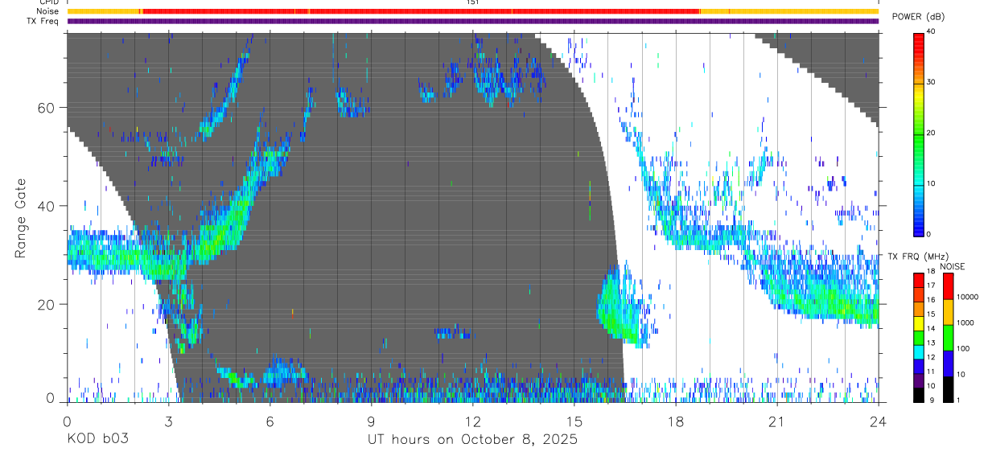Select the green 100–1000 NOISE swatch
Viewport: 988px width, 456px height.
coord(948,338)
